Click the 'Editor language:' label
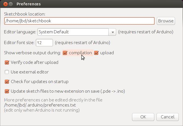The width and height of the screenshot is (183, 126). (x=20, y=32)
